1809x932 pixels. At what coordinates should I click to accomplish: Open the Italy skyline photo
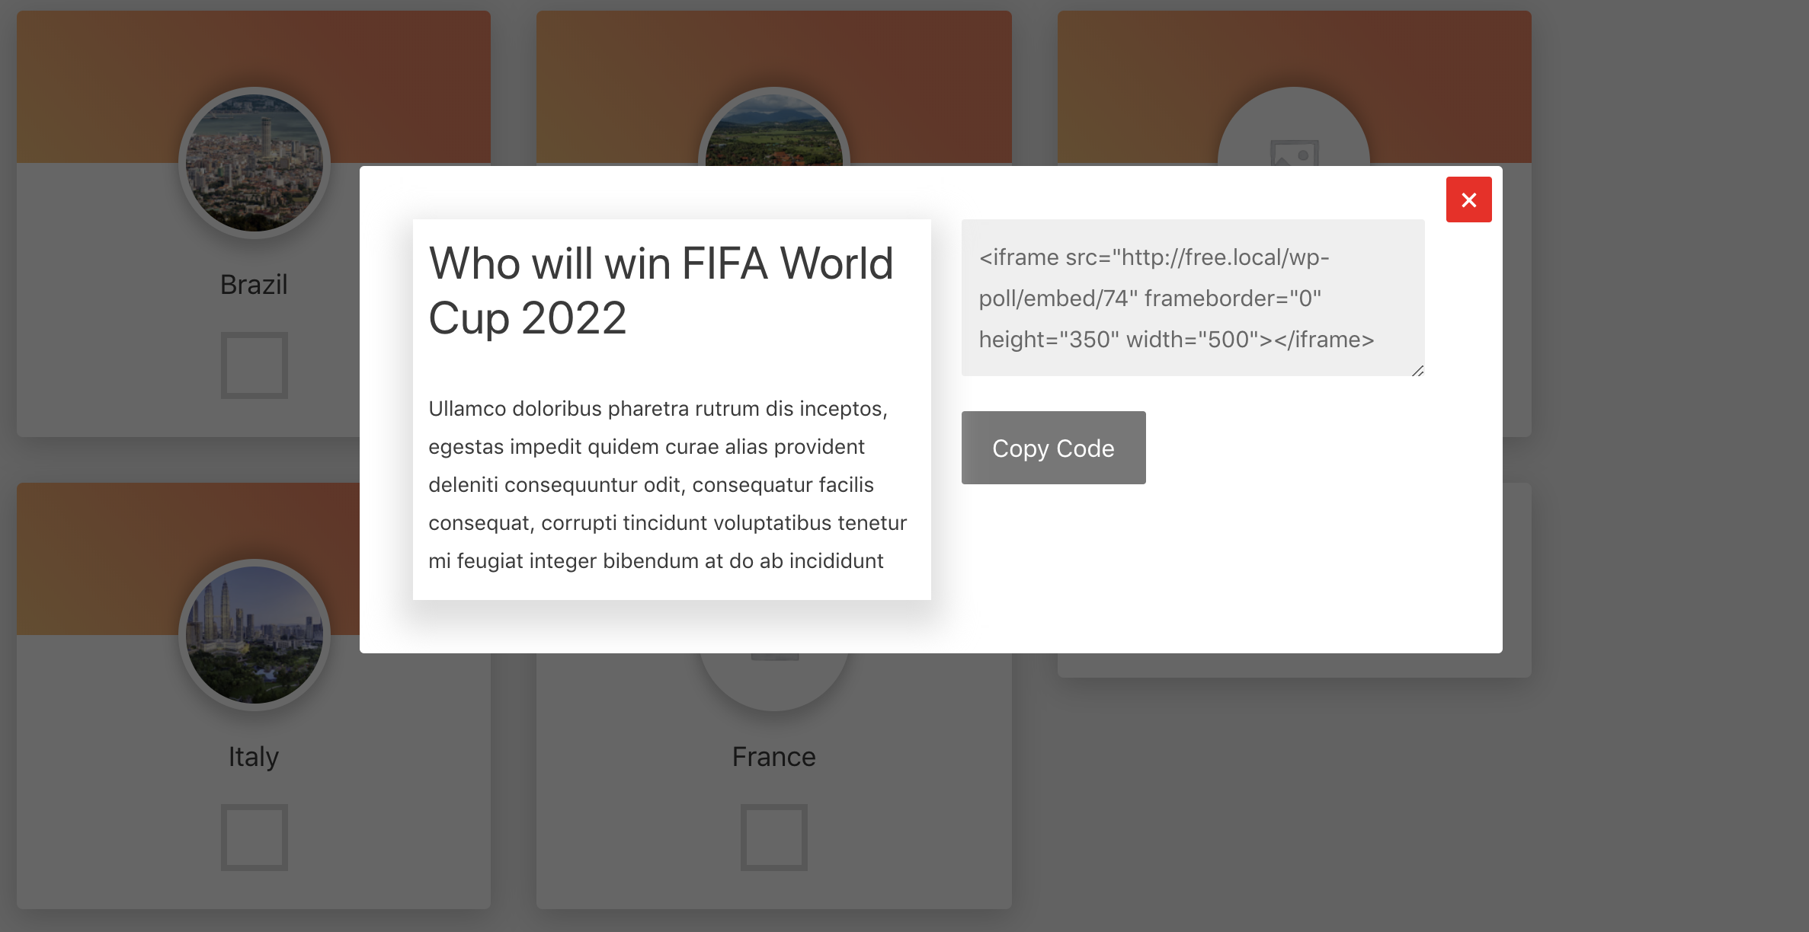pyautogui.click(x=254, y=634)
